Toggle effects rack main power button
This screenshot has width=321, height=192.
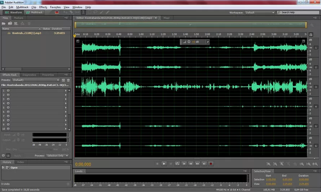(3, 156)
